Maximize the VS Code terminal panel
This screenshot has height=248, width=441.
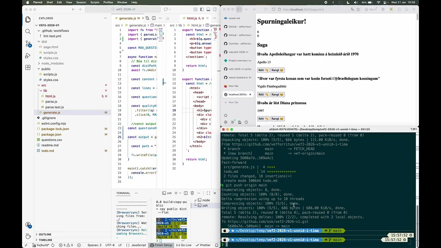pyautogui.click(x=208, y=193)
